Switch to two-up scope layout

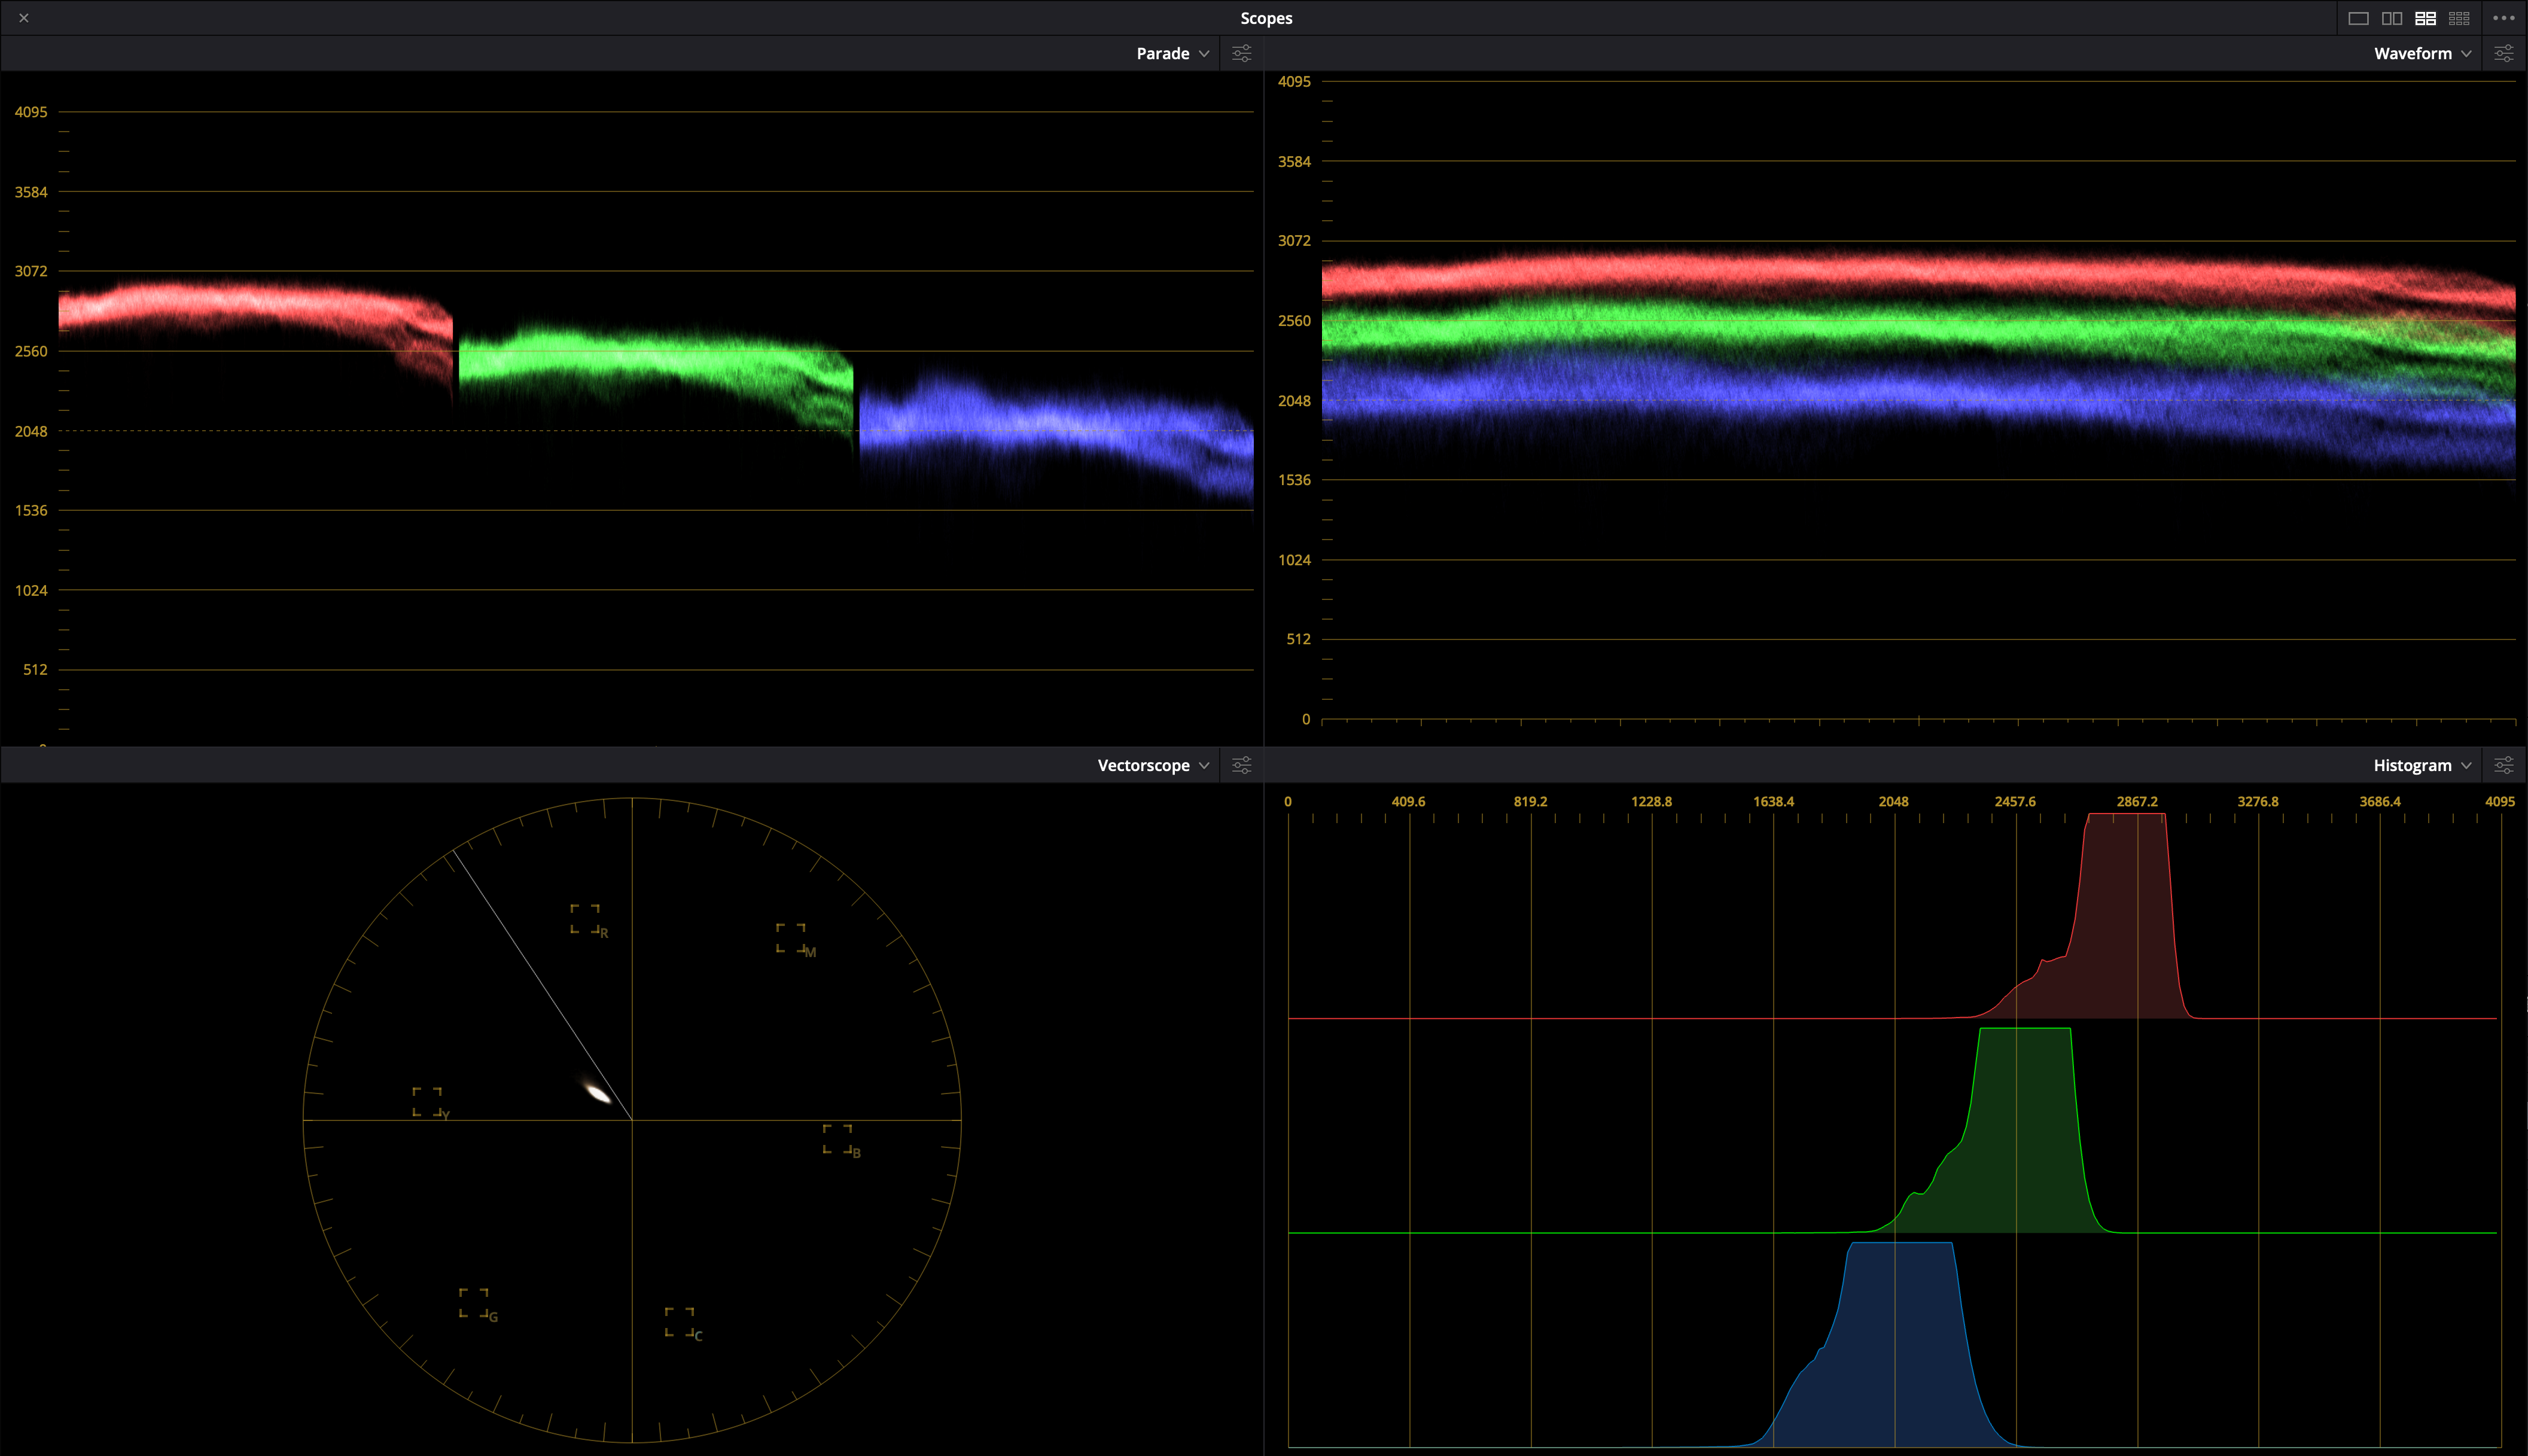(2392, 18)
